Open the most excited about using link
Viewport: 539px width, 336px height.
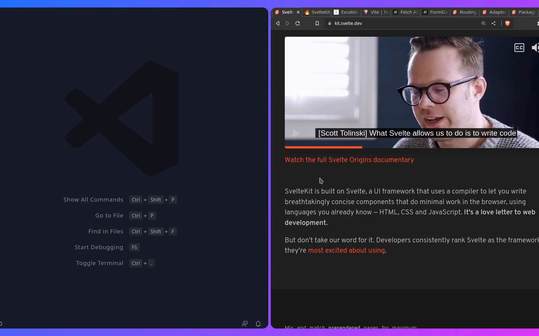(346, 250)
